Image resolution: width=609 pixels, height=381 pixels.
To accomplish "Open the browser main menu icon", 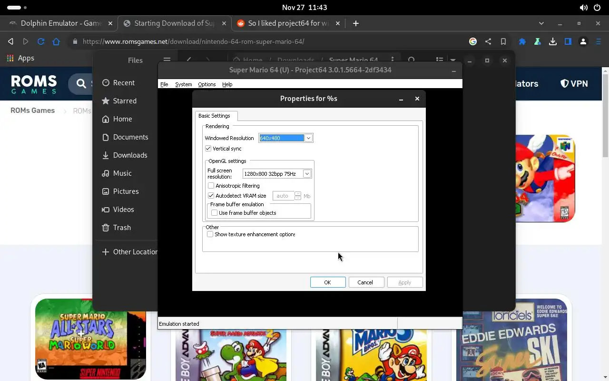I will (x=599, y=41).
